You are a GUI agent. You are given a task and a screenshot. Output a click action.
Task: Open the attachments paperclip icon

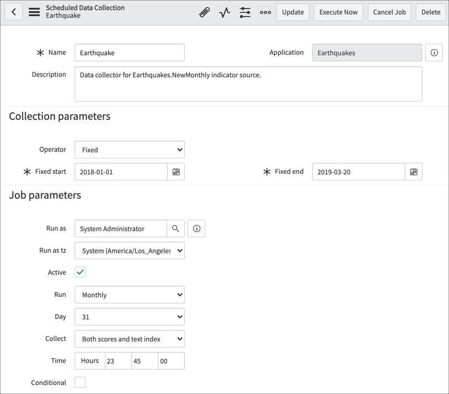[204, 12]
